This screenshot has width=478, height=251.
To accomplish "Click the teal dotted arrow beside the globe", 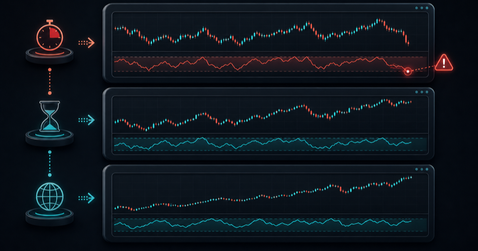I will pos(86,197).
